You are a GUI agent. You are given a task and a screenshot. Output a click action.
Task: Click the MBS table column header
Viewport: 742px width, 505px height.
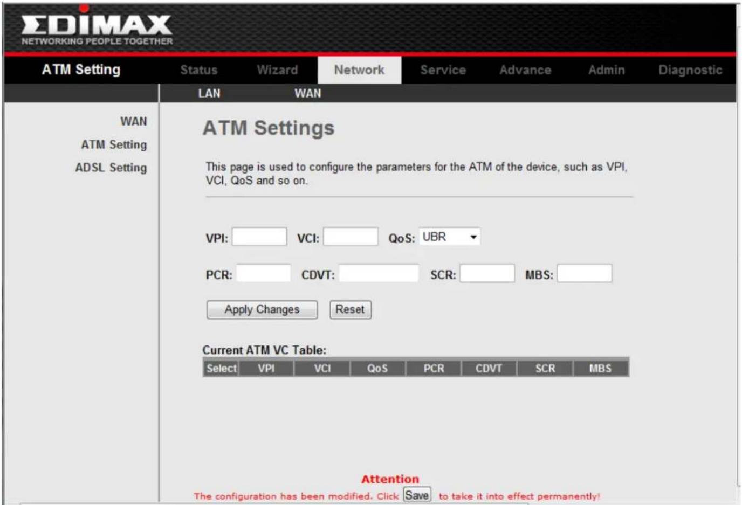click(x=600, y=369)
